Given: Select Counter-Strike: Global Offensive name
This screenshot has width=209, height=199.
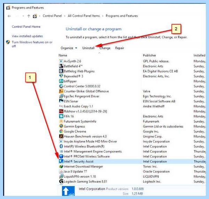Looking at the screenshot, I should tap(86, 91).
